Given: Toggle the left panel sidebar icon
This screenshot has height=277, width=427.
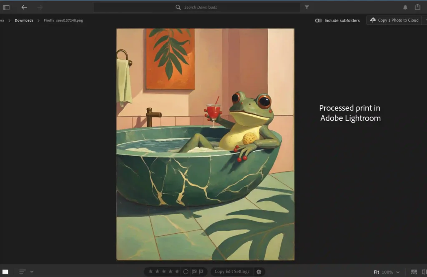Looking at the screenshot, I should click(6, 7).
